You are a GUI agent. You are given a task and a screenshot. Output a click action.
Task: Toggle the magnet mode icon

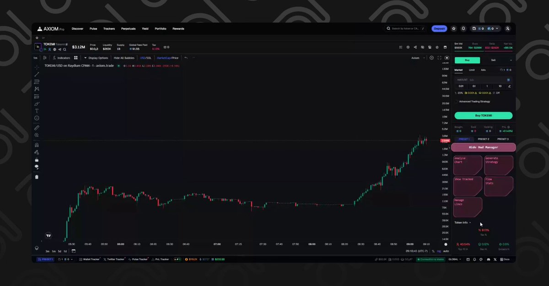click(x=37, y=145)
